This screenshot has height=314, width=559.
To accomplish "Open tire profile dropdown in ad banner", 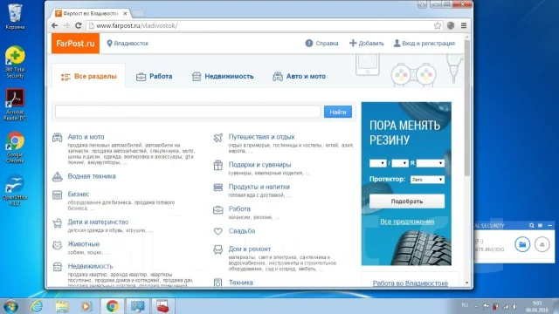I will [x=400, y=163].
